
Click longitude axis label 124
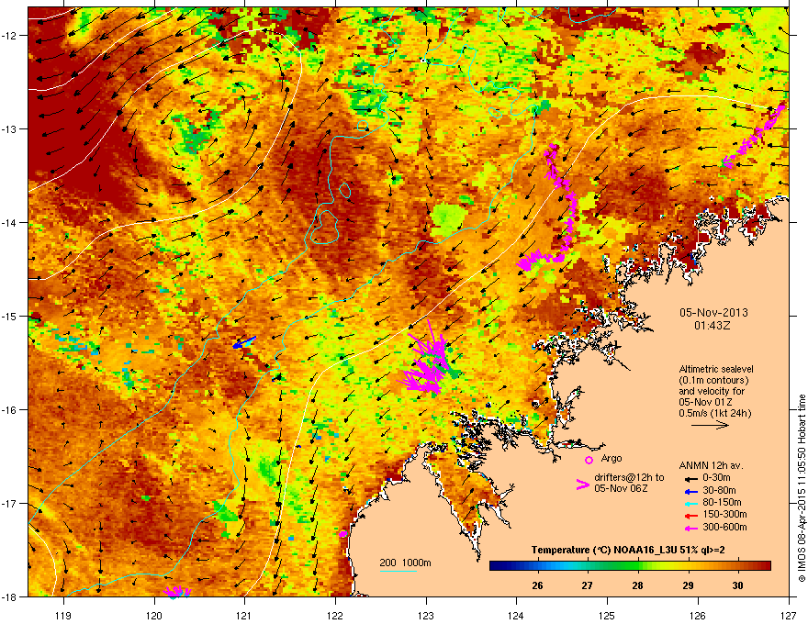coord(516,615)
